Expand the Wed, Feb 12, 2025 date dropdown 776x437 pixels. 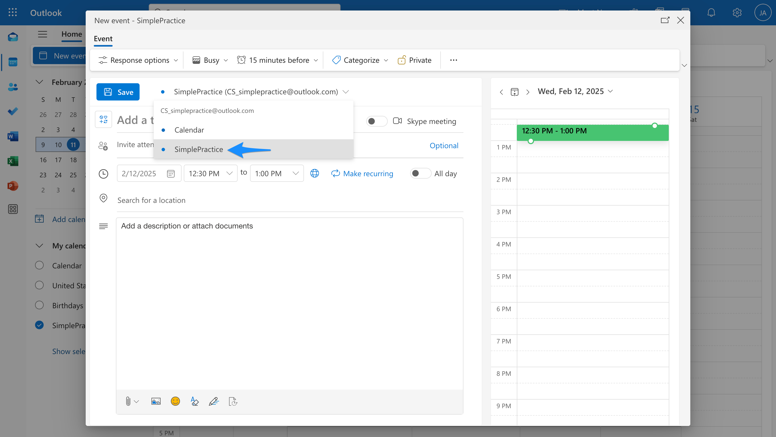click(575, 91)
